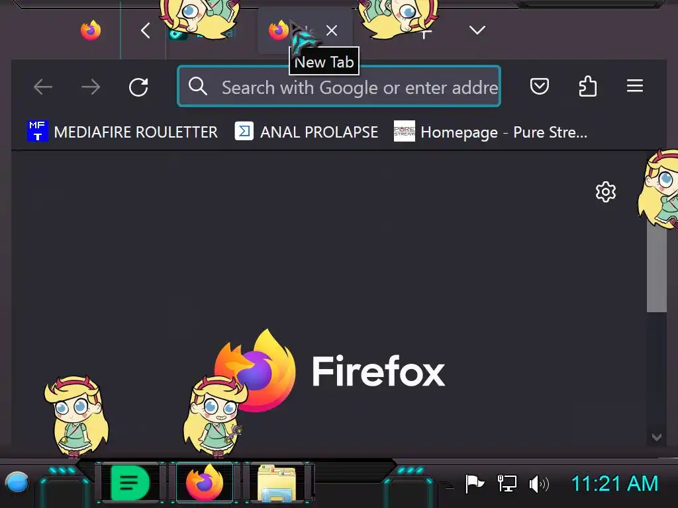
Task: Open the Firefox hamburger application menu
Action: 635,86
